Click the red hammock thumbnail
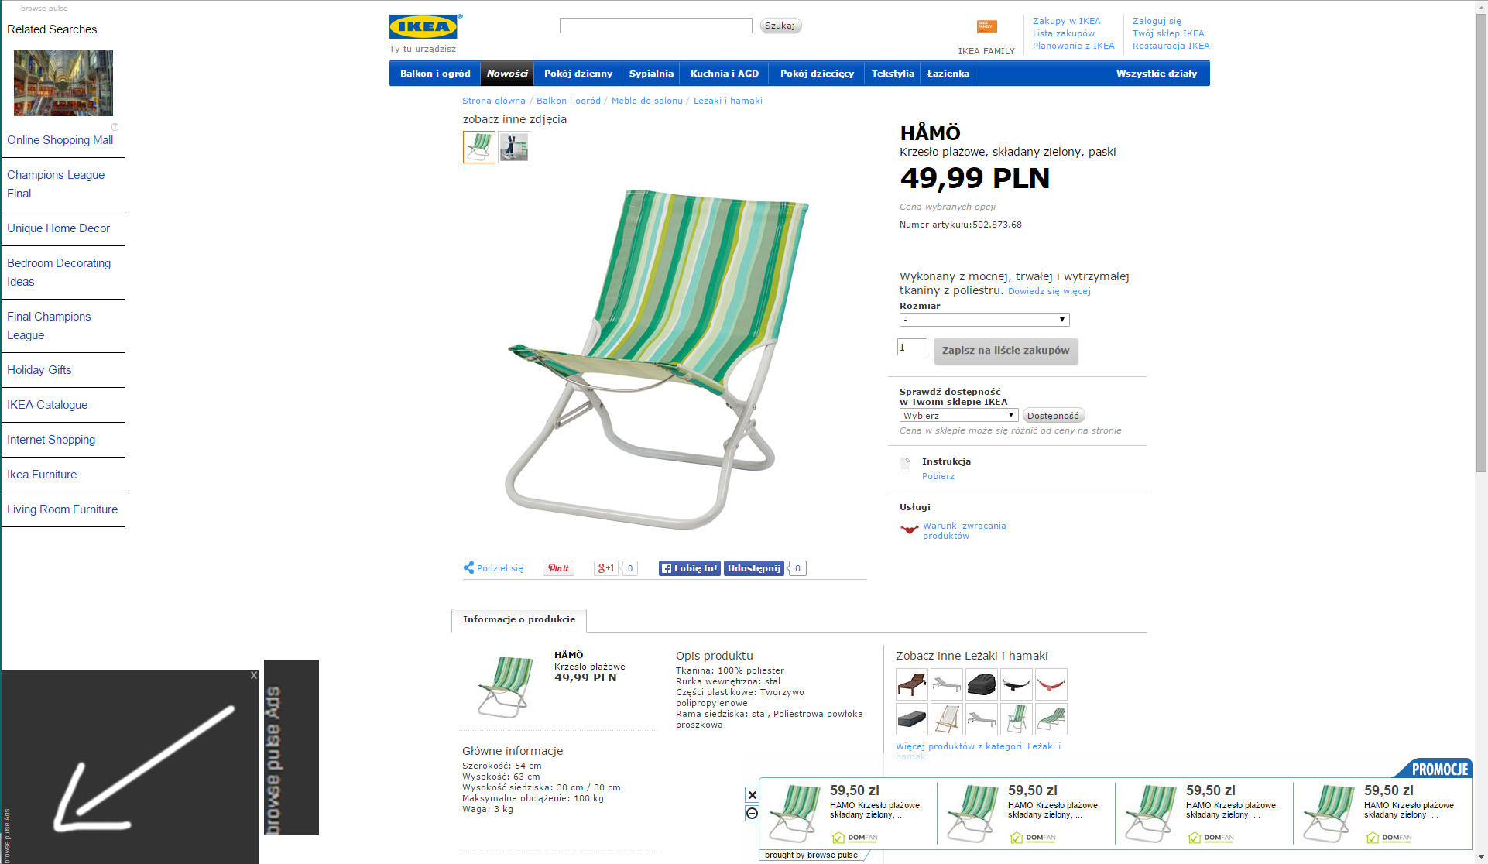 point(1051,684)
